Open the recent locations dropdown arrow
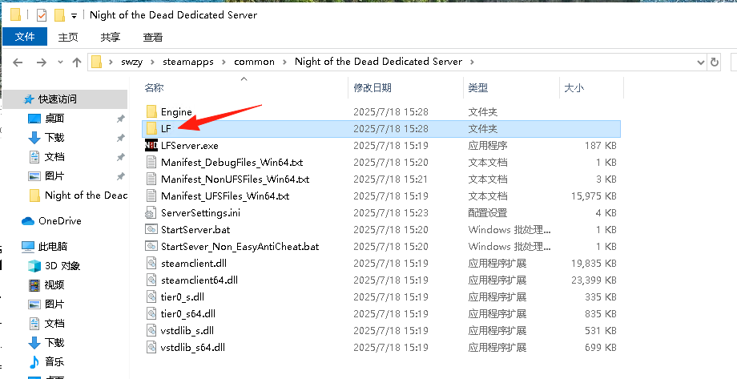 click(x=60, y=62)
